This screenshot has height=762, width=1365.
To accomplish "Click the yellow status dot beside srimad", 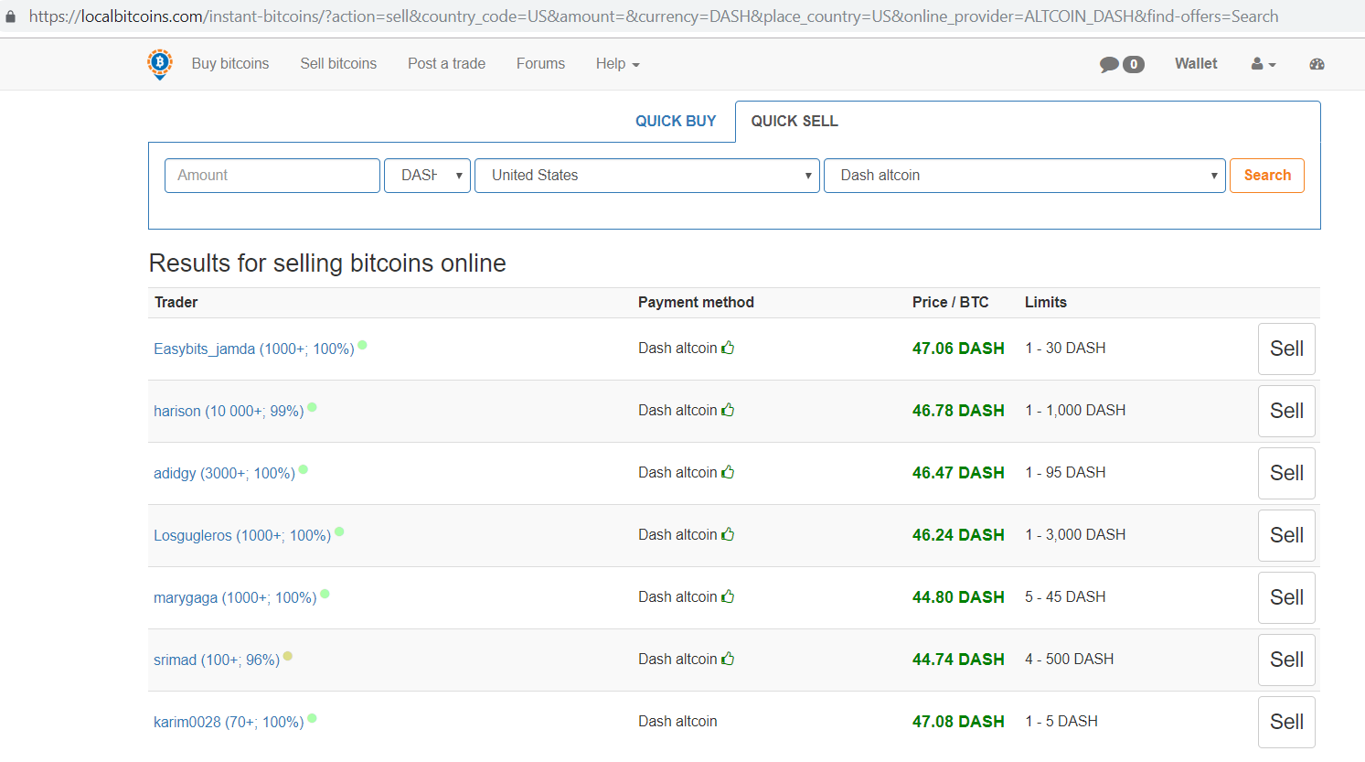I will pos(288,656).
